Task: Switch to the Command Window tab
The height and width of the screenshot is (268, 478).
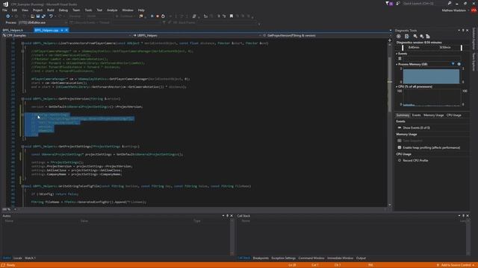Action: click(x=311, y=258)
